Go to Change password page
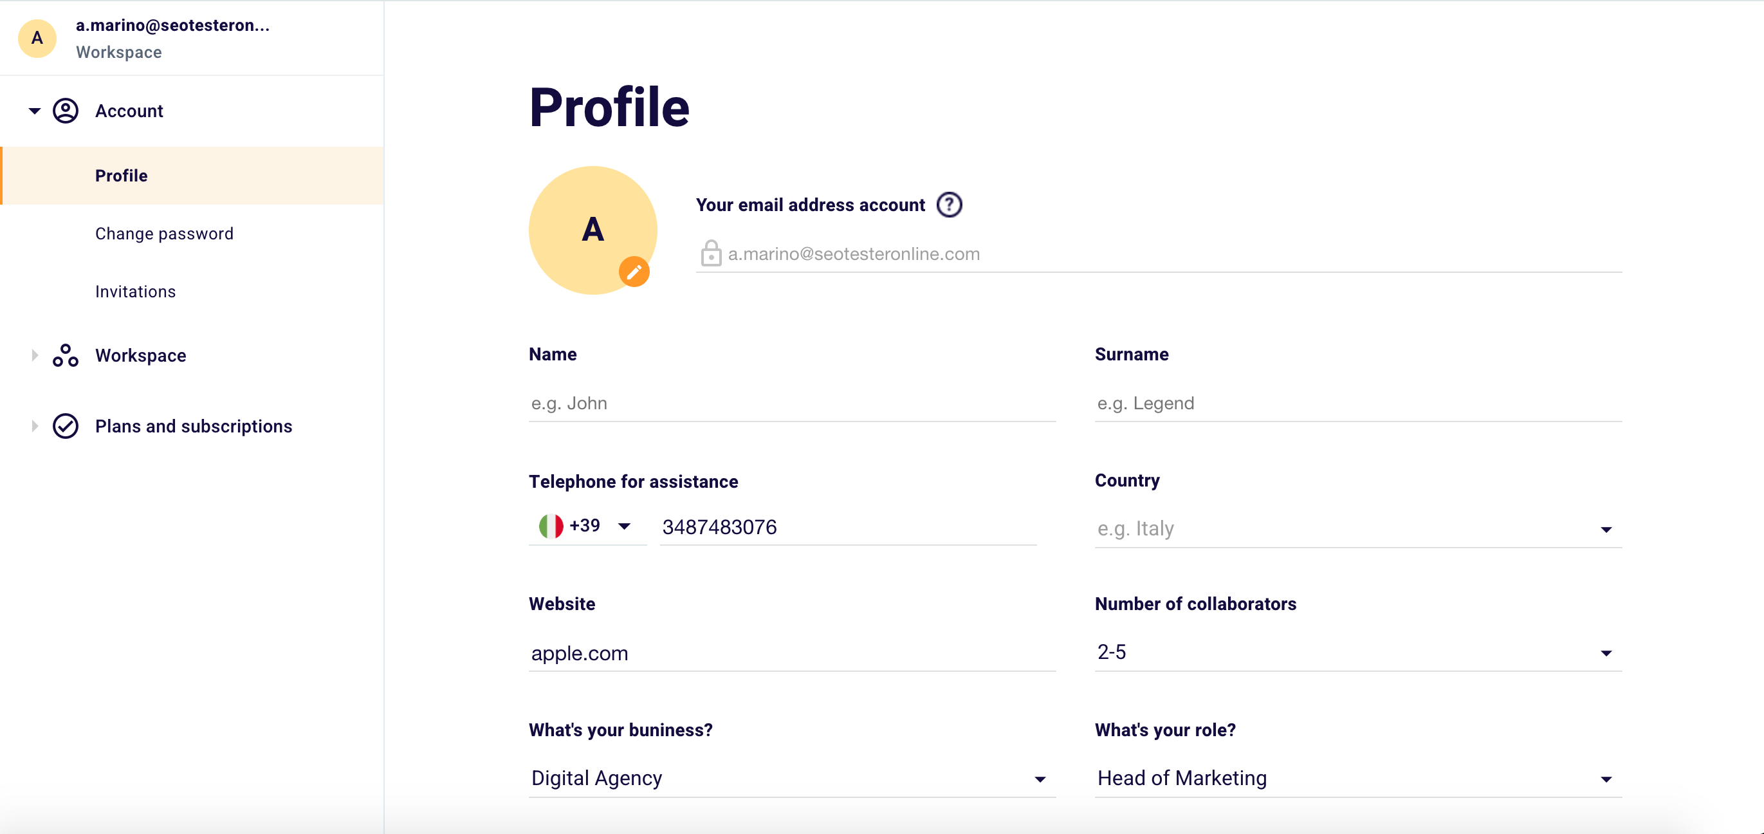Screen dimensions: 1764x834 pos(164,234)
